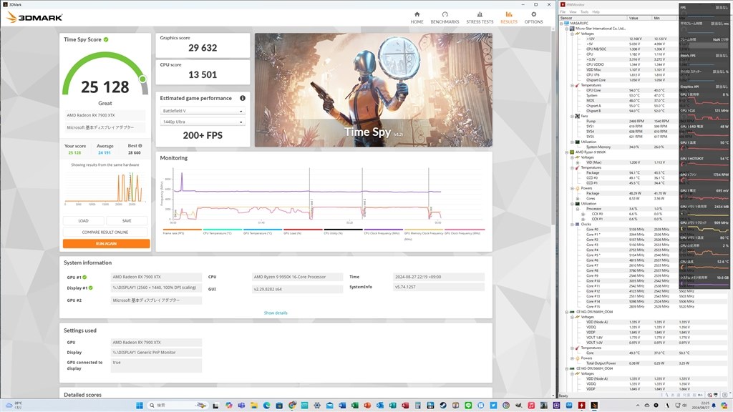Open OPTIONS via the gear icon

533,14
